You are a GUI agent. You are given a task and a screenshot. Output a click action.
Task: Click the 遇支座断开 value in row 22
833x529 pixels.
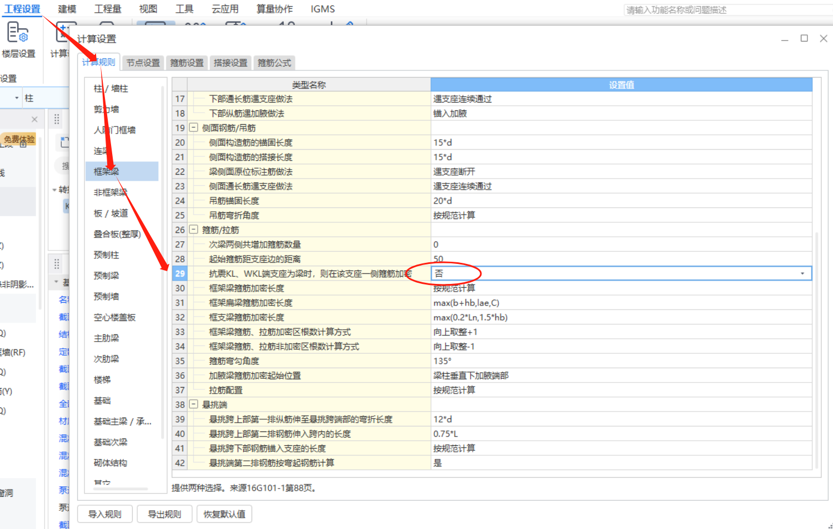point(454,171)
